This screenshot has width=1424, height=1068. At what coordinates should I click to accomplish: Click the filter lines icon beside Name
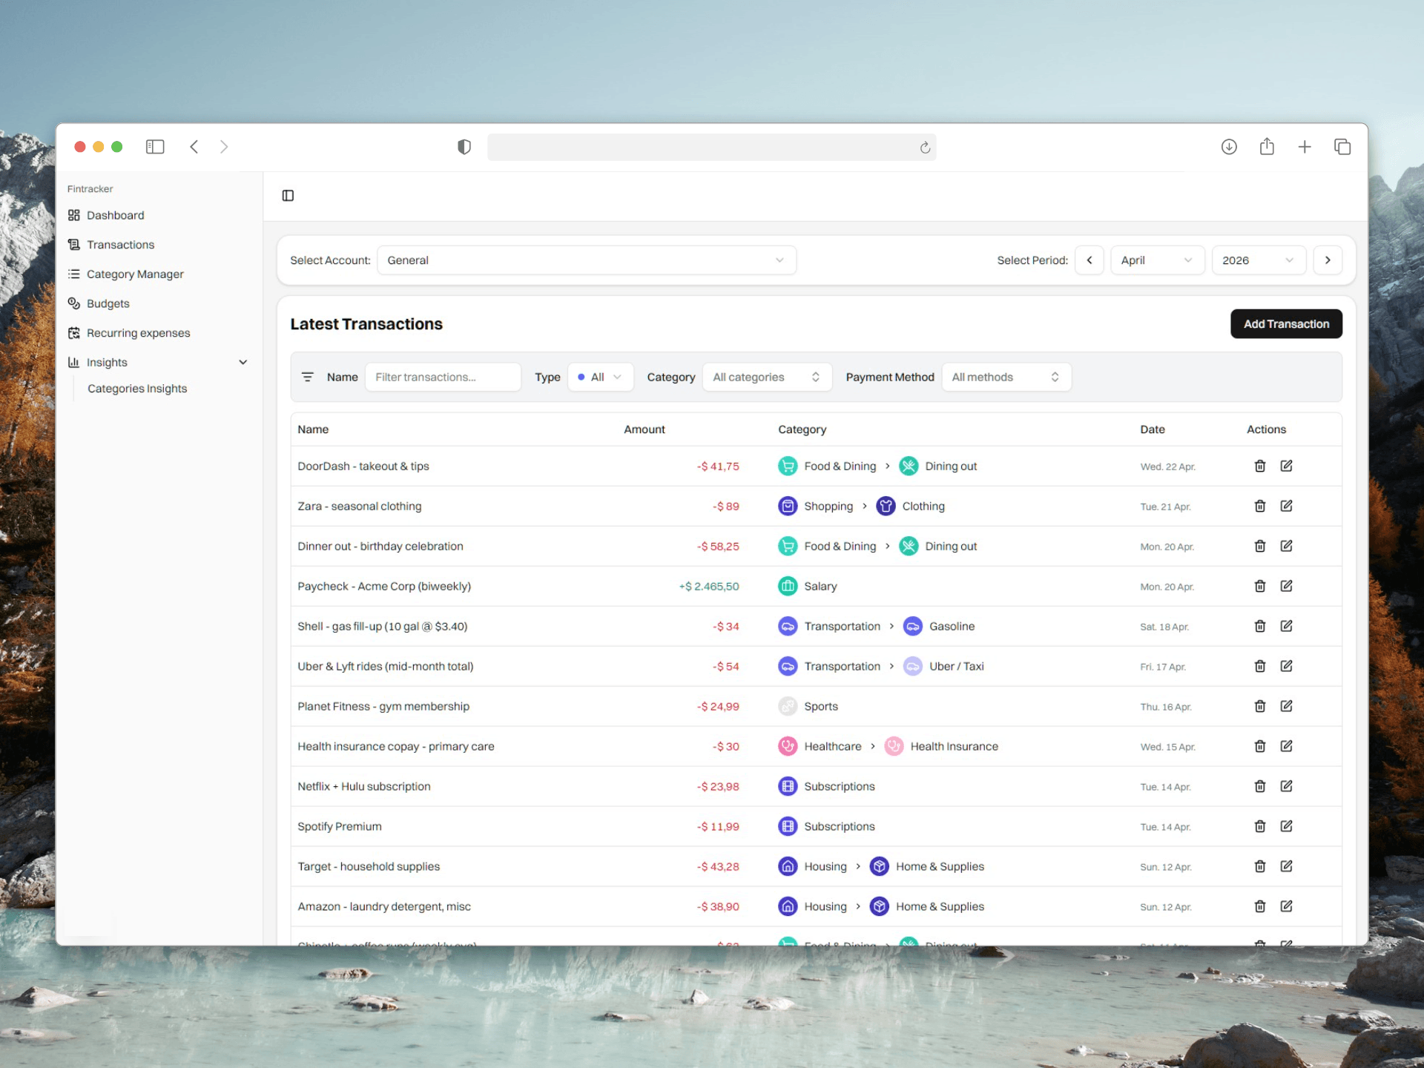pos(308,377)
